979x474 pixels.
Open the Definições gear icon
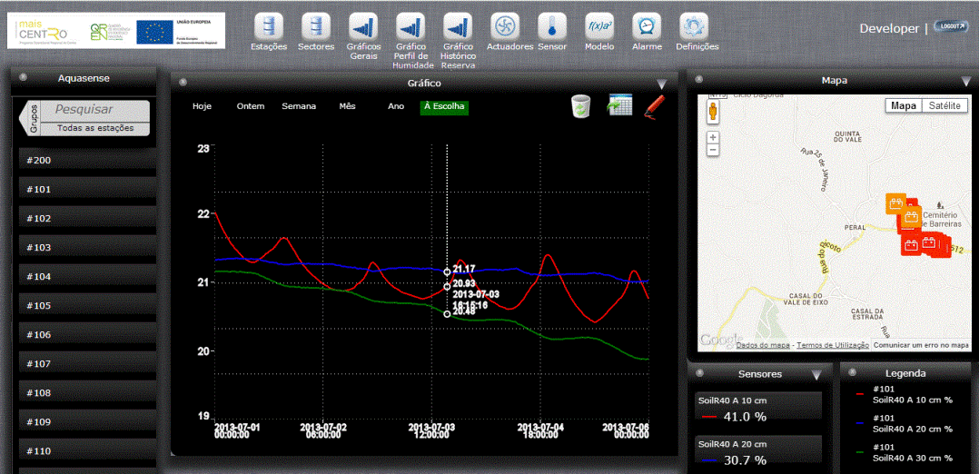[x=694, y=27]
